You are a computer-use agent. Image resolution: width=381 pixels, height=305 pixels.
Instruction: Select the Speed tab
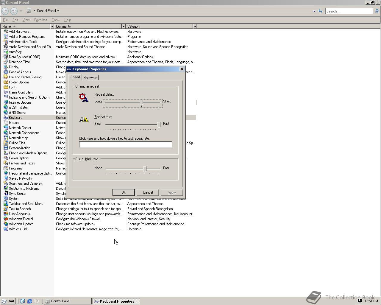[75, 77]
